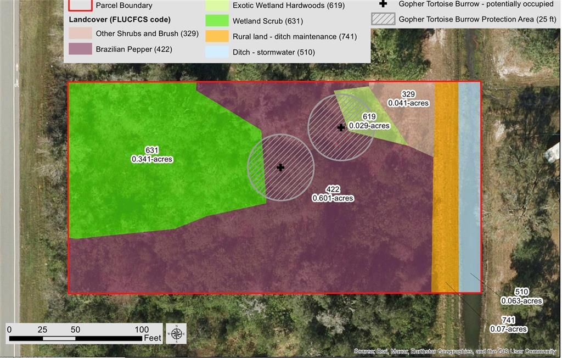Select the 631 0.341-acres map label
This screenshot has height=358, width=562.
152,154
